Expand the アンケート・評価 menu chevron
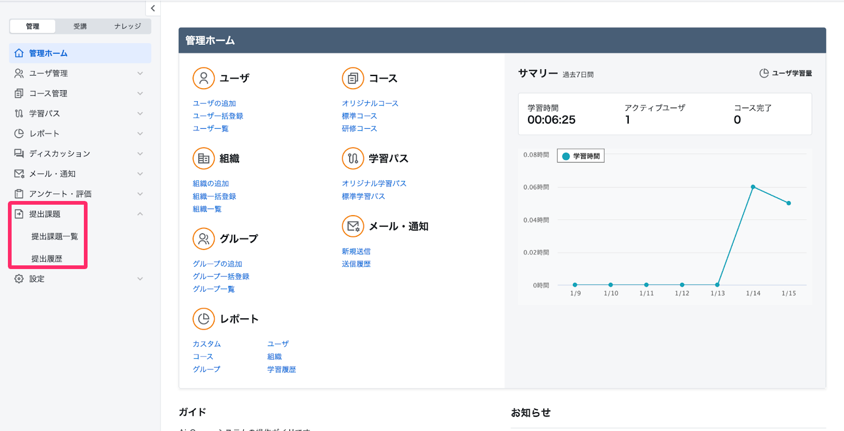844x431 pixels. [140, 194]
